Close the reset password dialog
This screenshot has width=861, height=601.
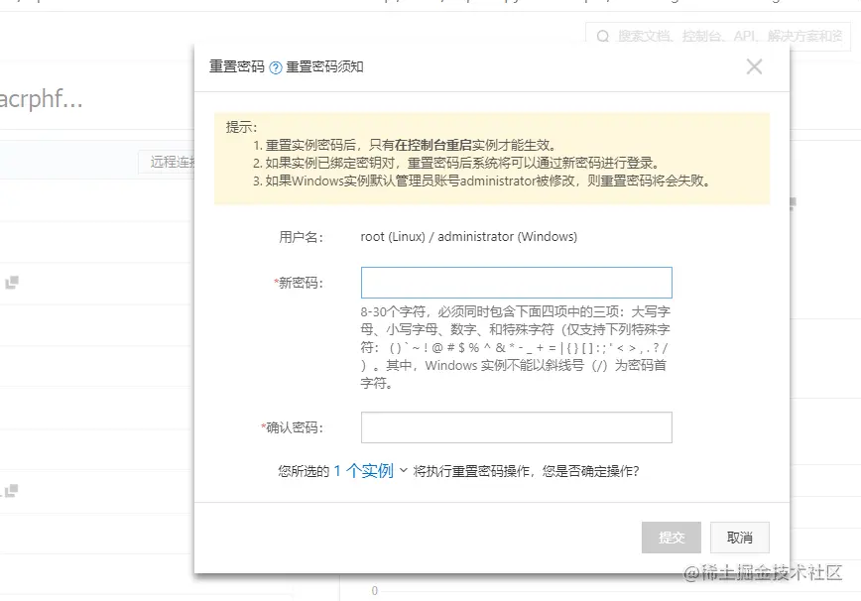[754, 67]
